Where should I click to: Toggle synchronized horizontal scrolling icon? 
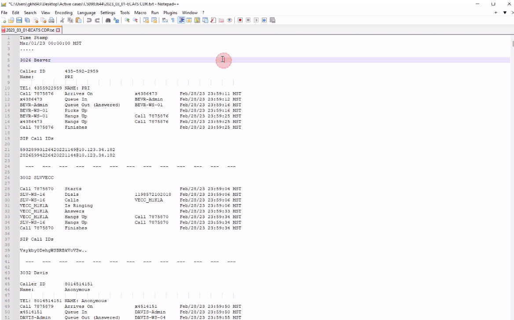(x=154, y=20)
